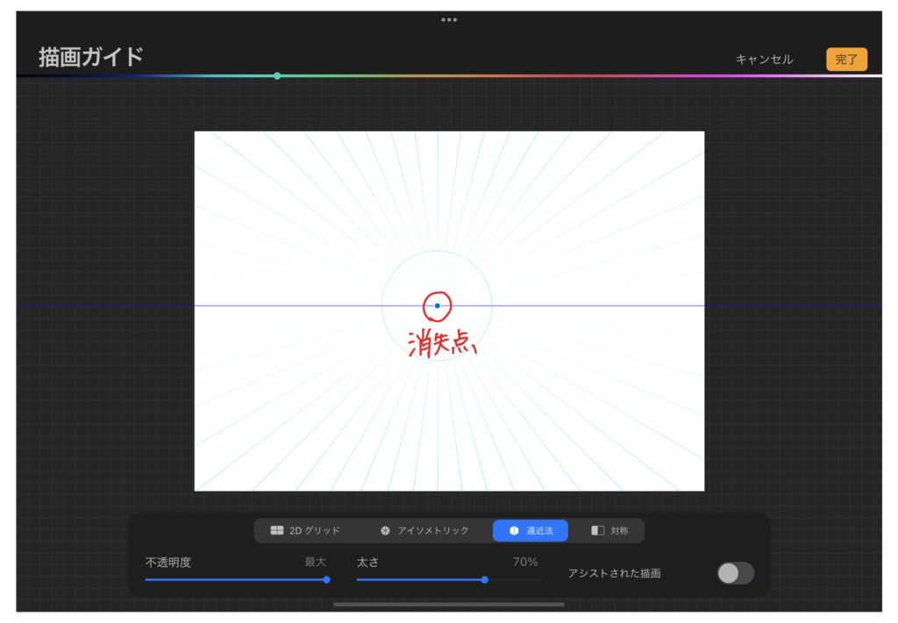Select the 2D グリッド tab
The width and height of the screenshot is (898, 623).
point(305,530)
